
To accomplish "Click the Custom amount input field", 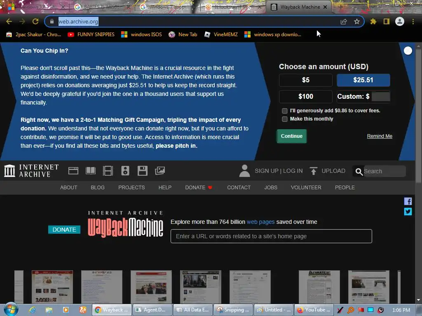I will tap(381, 96).
